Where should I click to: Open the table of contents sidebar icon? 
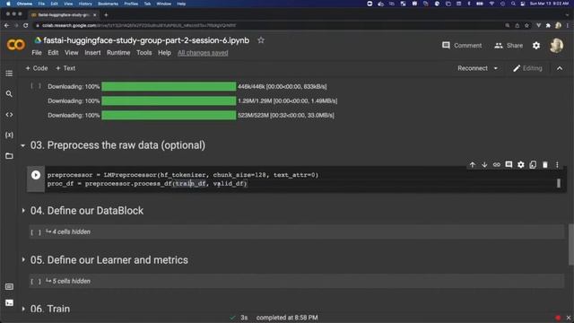pos(9,74)
